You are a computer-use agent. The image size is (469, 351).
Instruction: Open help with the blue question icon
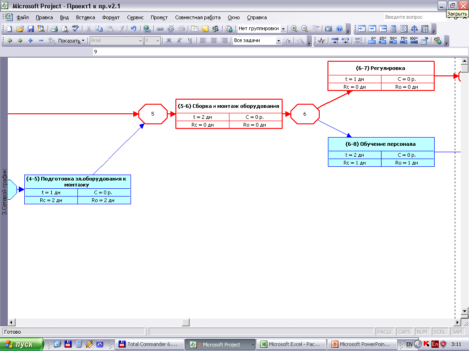pos(339,29)
